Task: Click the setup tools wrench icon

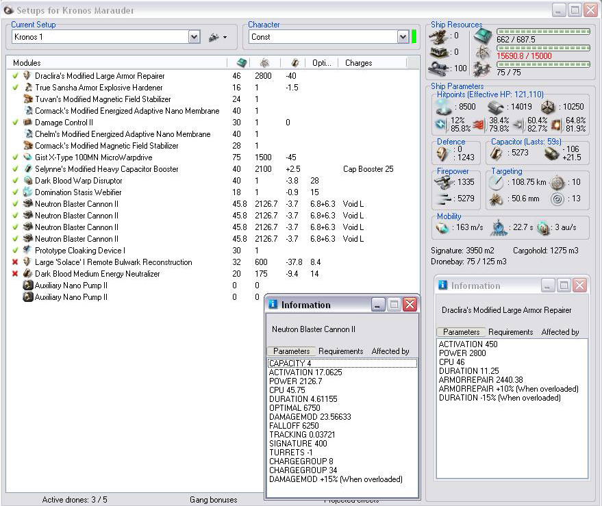Action: pyautogui.click(x=214, y=37)
